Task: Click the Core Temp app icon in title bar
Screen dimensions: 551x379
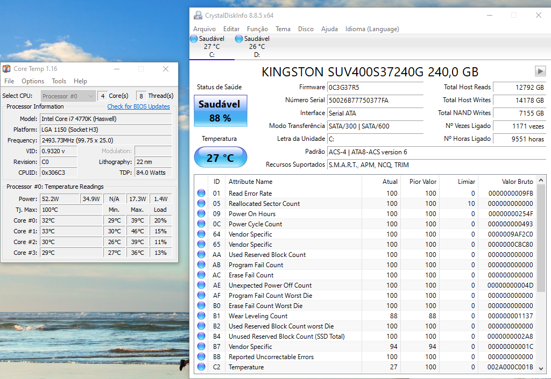Action: (x=6, y=69)
